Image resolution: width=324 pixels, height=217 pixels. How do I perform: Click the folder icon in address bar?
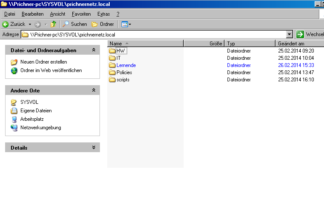click(x=25, y=35)
